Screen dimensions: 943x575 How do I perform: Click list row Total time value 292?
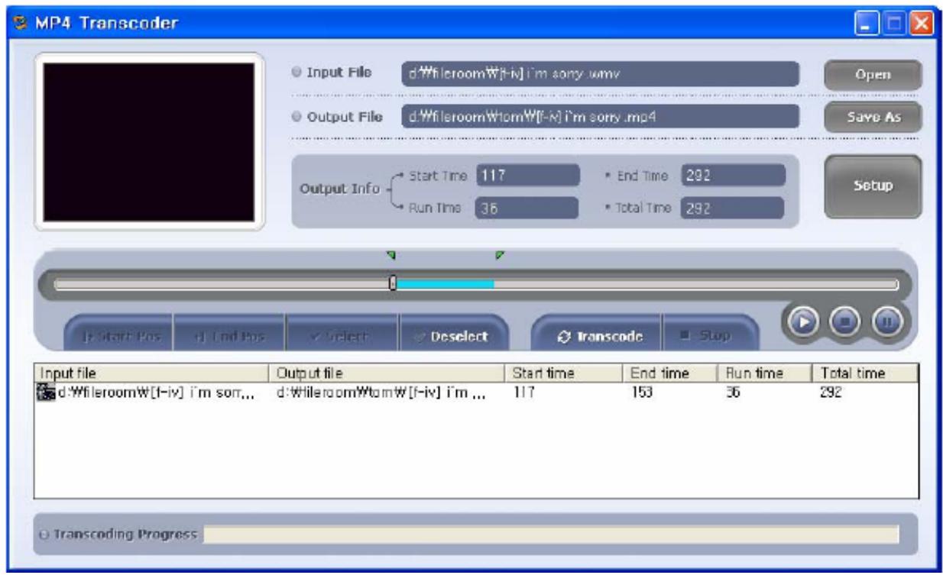pos(829,393)
